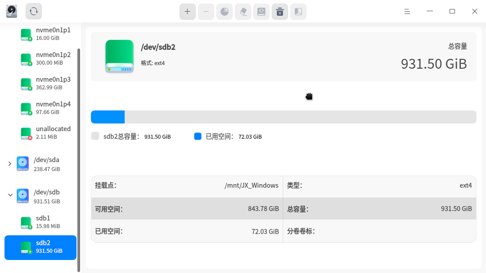Click the pie-chart partition toolbar icon
This screenshot has height=273, width=486.
point(225,12)
